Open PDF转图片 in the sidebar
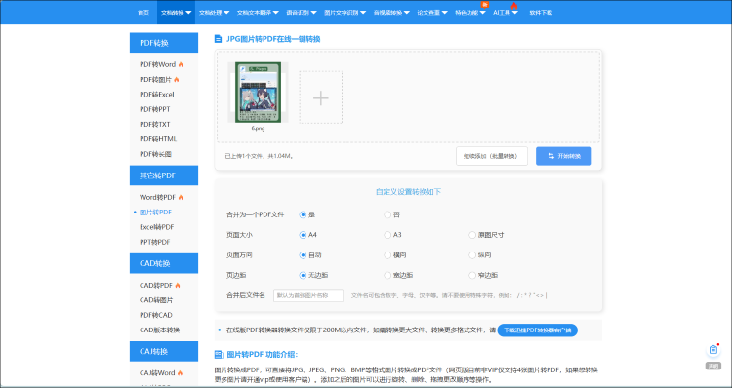The width and height of the screenshot is (732, 388). click(x=155, y=79)
